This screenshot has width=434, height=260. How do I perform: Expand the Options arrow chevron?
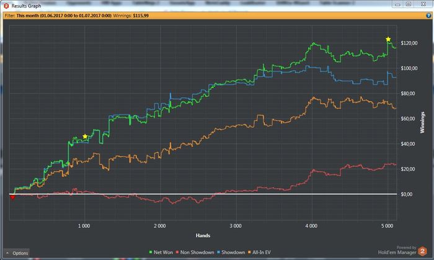coord(7,253)
